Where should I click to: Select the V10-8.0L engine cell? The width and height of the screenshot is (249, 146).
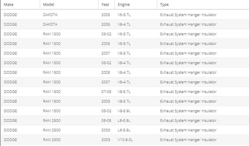tap(125, 140)
